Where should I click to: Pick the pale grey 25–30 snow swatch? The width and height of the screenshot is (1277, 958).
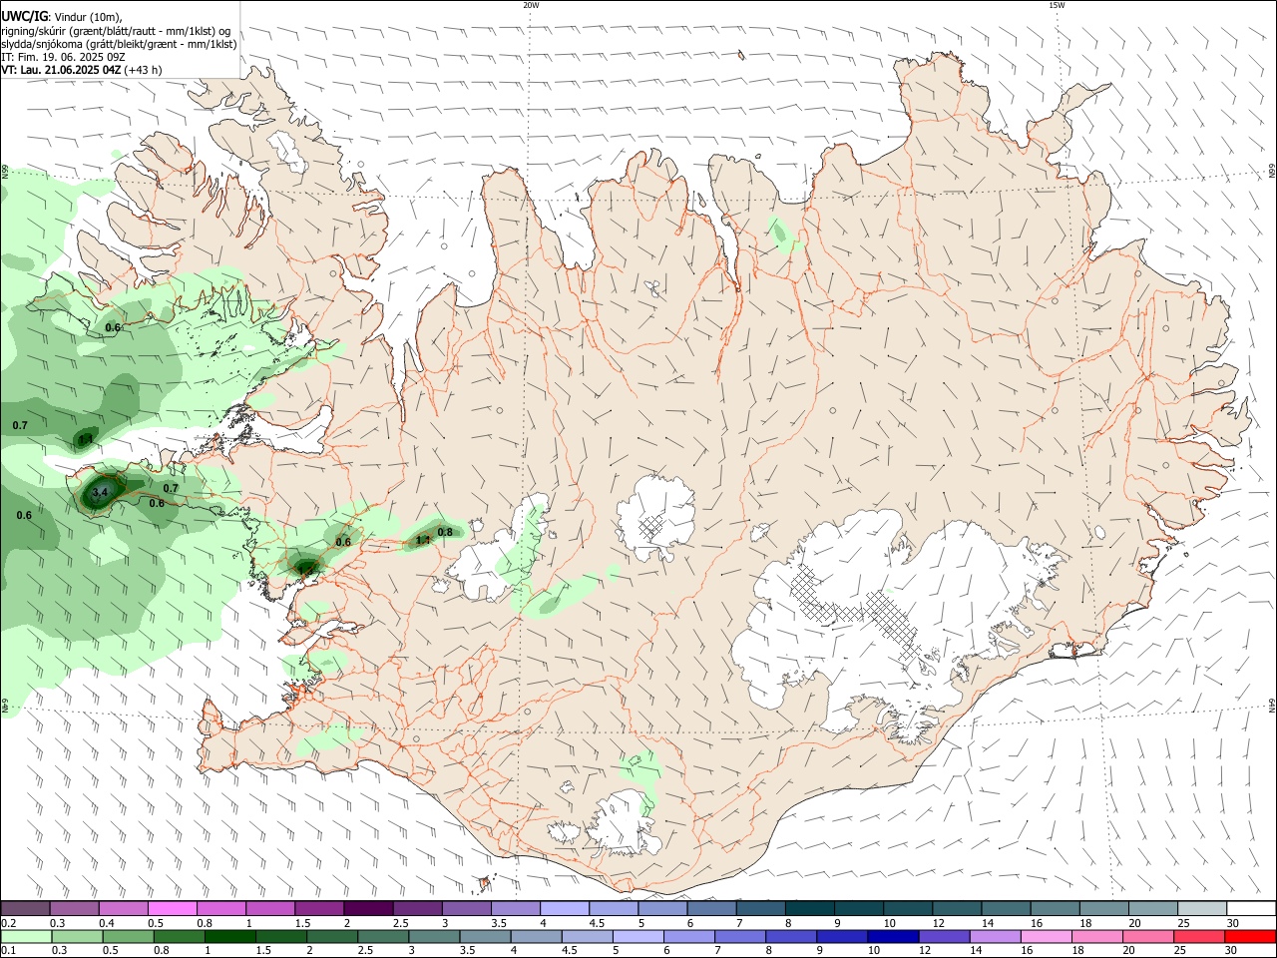pos(1201,908)
